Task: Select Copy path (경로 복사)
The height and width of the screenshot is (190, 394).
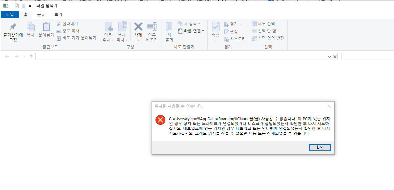Action: [68, 31]
